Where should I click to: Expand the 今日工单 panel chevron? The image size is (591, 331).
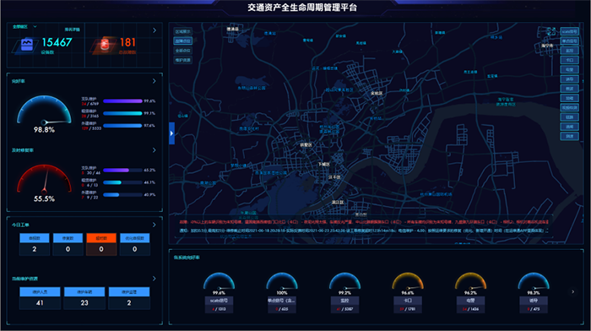(154, 225)
